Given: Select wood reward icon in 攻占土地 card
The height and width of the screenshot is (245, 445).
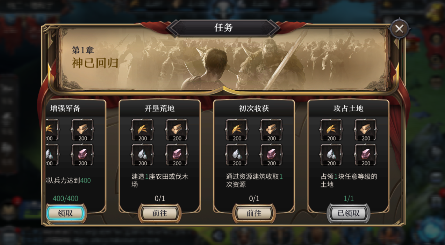Looking at the screenshot, I should point(366,130).
